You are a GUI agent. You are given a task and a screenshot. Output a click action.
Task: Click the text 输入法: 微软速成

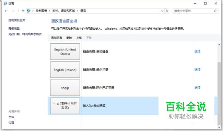94,106
